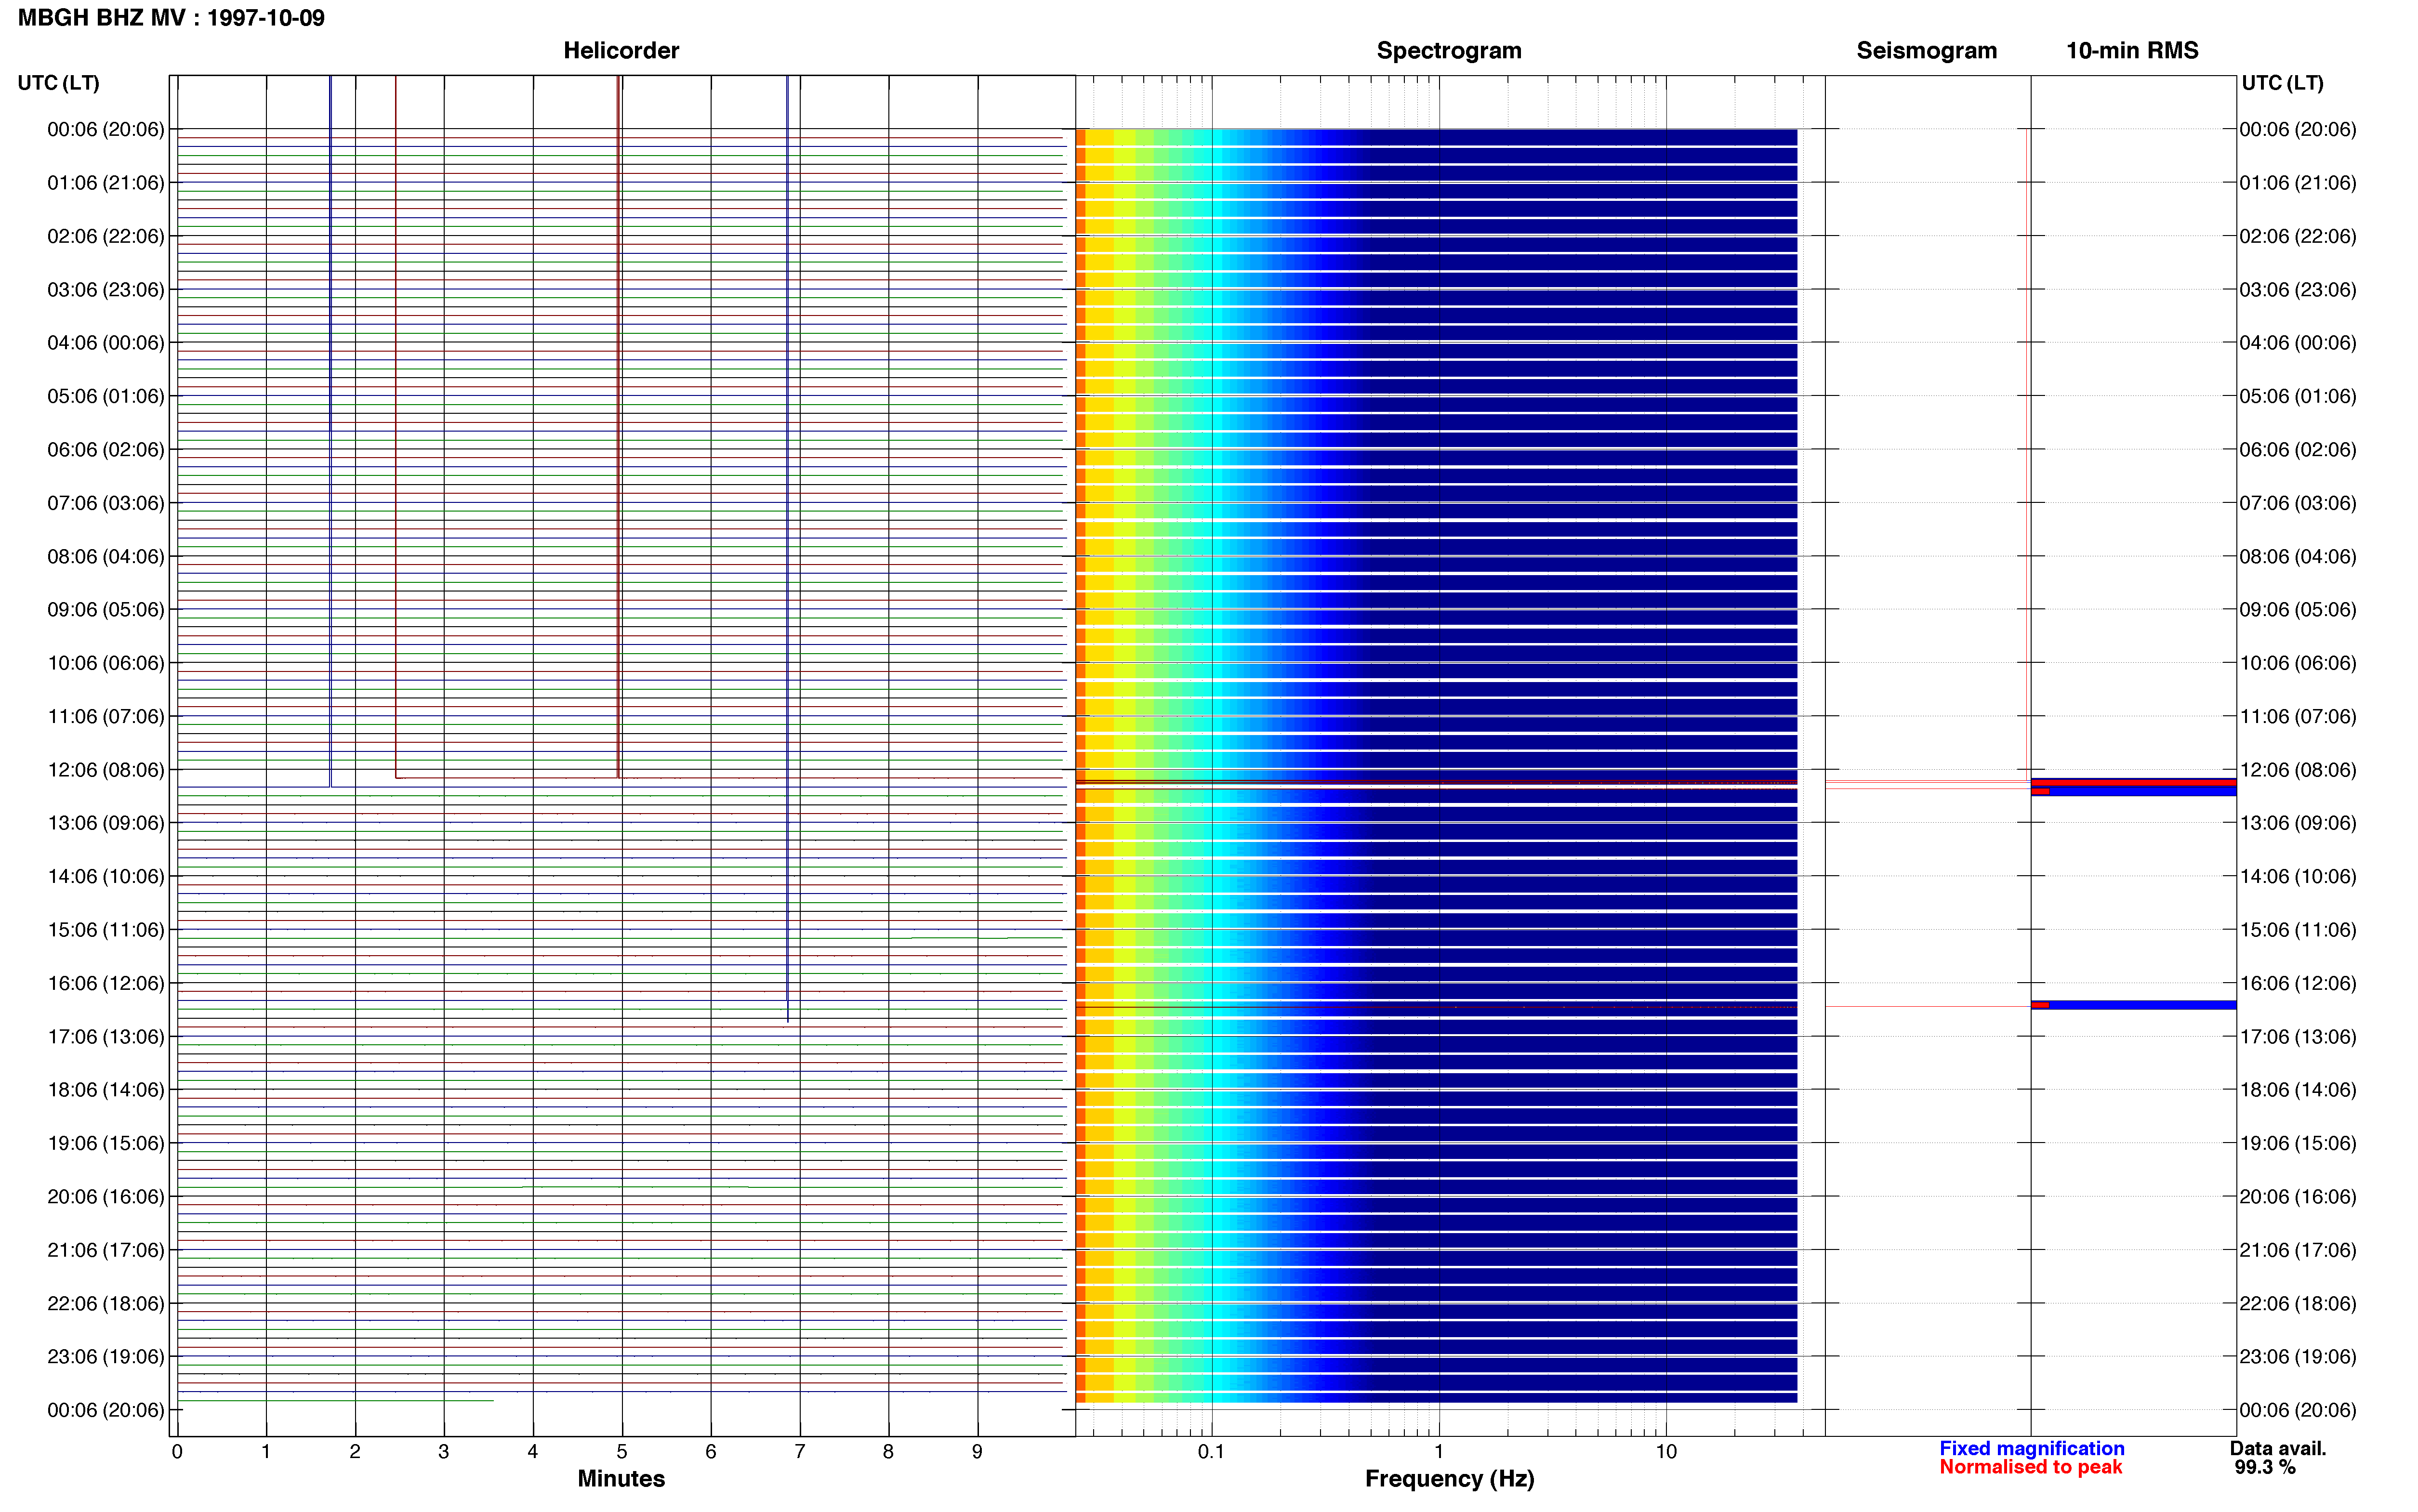Viewport: 2418px width, 1512px height.
Task: Click the '1' tick on the frequency axis
Action: click(1439, 1451)
